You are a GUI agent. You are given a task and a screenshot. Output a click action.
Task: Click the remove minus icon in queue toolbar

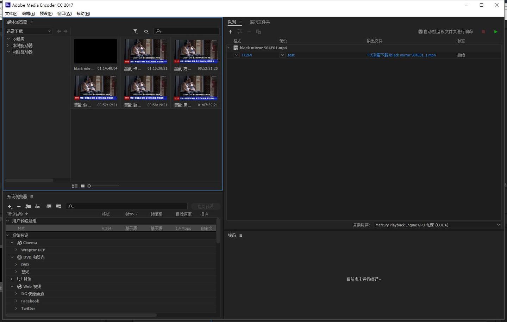pos(249,32)
